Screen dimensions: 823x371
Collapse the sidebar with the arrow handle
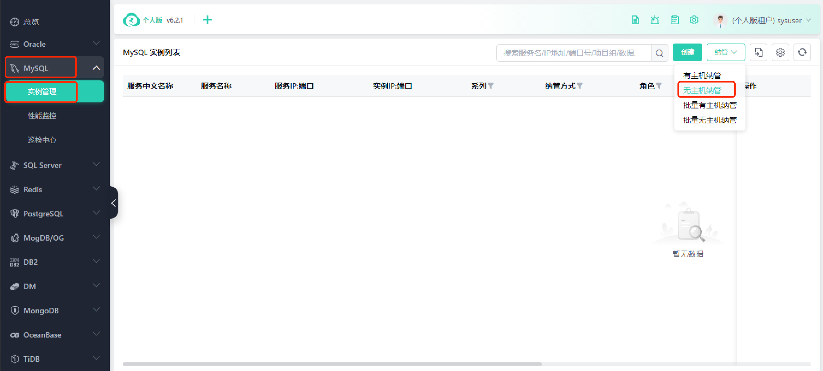(114, 203)
